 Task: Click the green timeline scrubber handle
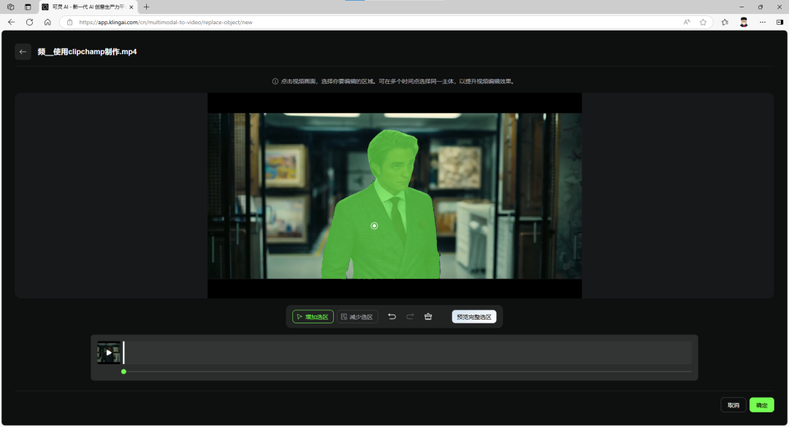tap(123, 372)
